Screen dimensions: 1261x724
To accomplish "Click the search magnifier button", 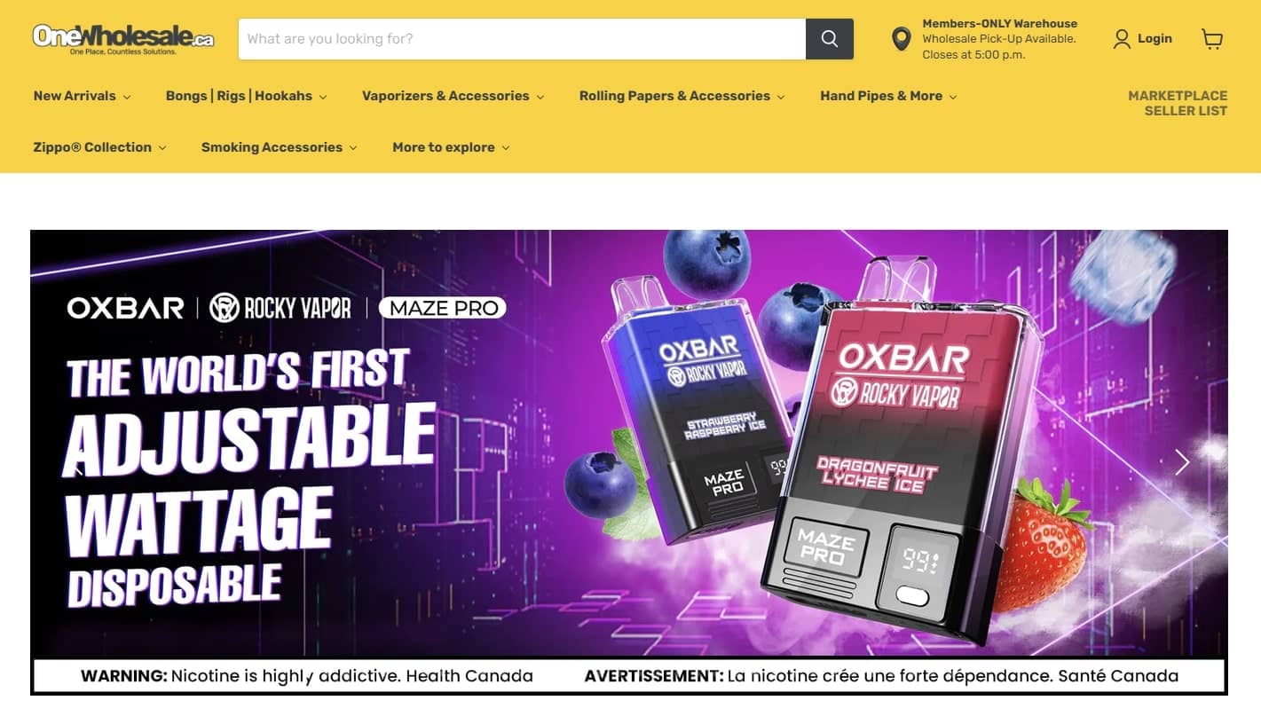I will [x=830, y=39].
